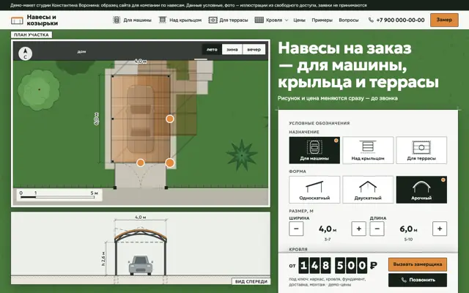Click the width value '4,0 м'

coord(328,229)
